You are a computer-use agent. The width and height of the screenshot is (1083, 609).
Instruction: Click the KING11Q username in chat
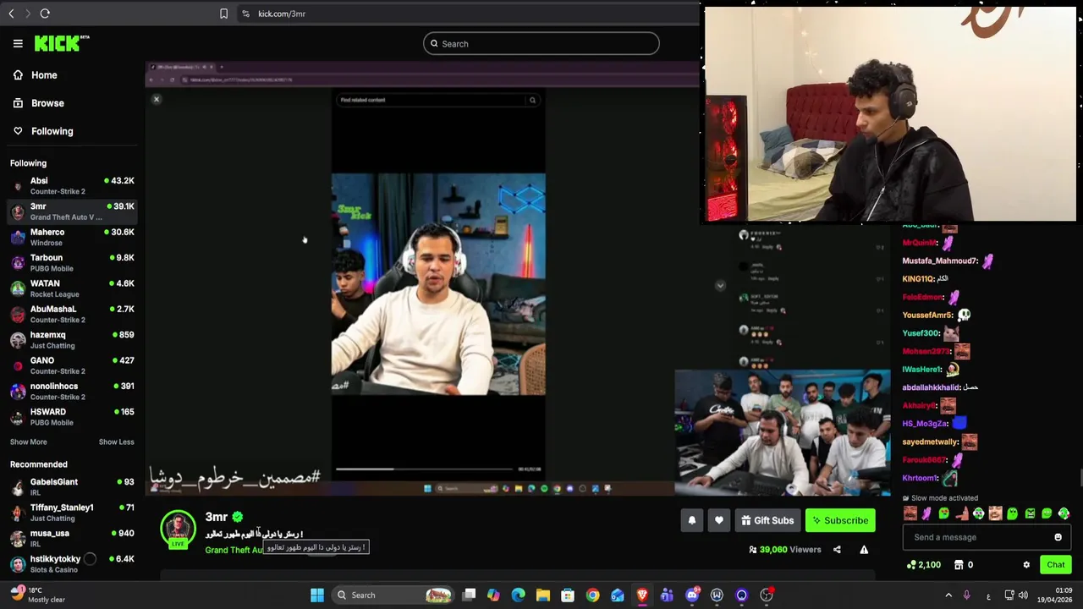pos(917,278)
